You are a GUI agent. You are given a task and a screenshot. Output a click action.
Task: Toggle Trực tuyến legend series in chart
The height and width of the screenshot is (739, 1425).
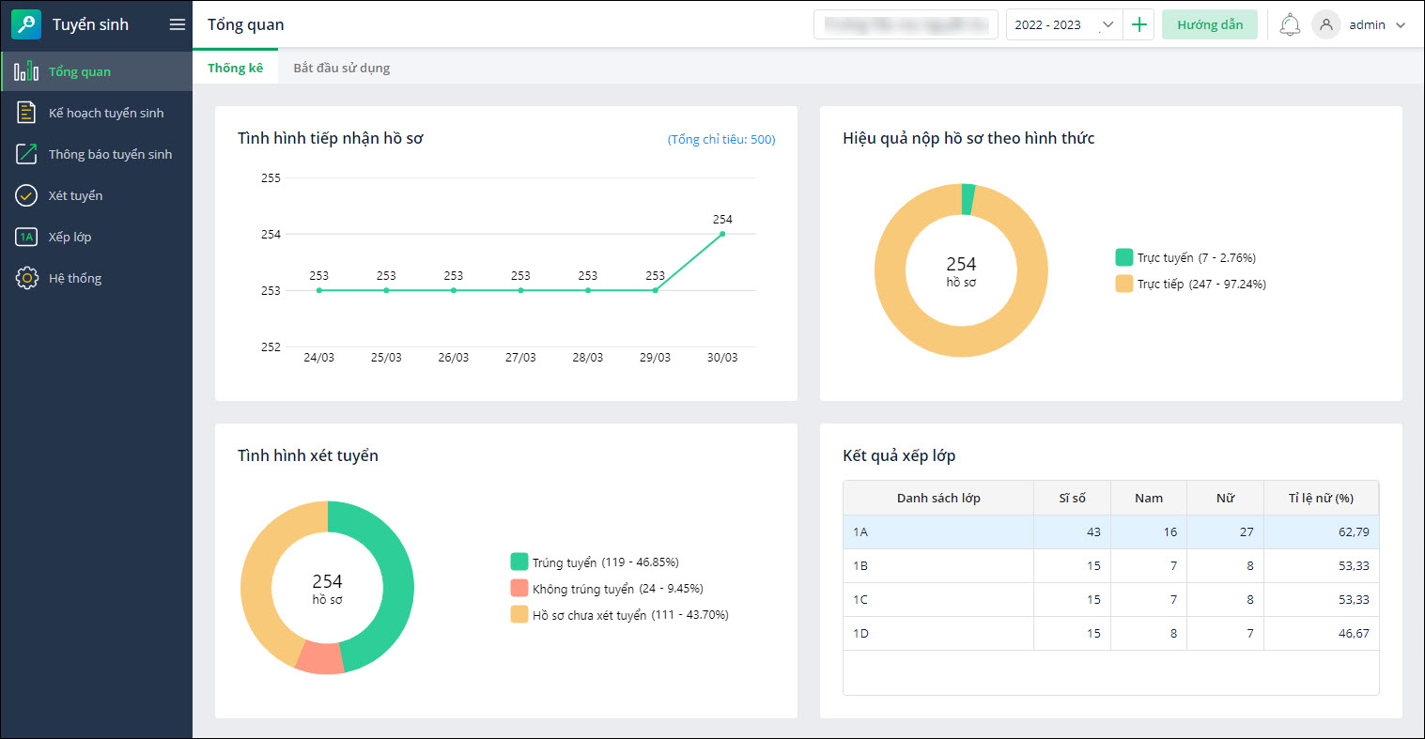1123,257
